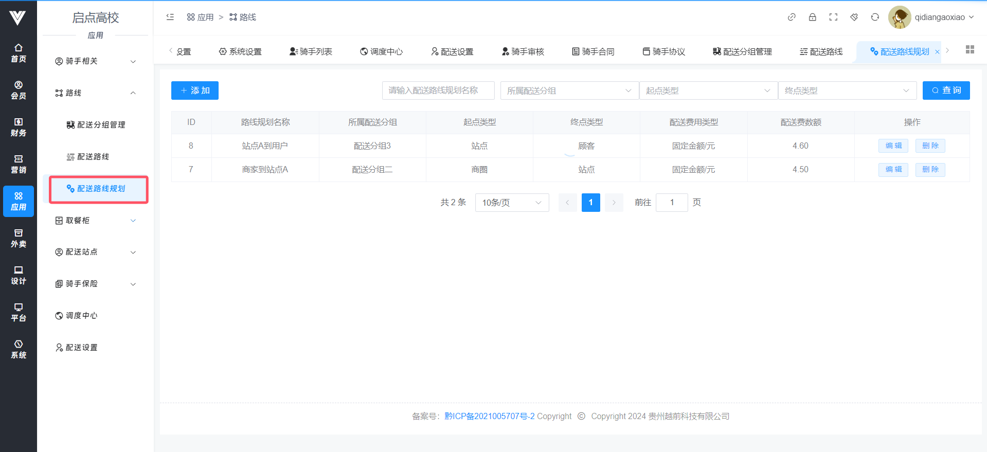Click the 添加 button
The image size is (987, 452).
(195, 91)
